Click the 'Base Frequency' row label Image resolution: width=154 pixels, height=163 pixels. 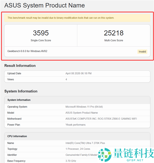point(16,161)
